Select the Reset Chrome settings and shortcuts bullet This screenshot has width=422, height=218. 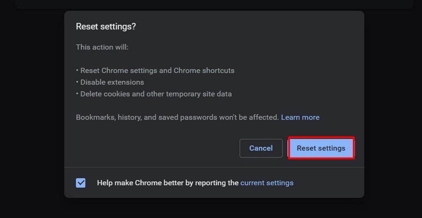coord(157,71)
